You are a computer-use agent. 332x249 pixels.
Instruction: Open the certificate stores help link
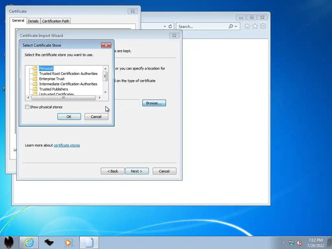point(67,145)
